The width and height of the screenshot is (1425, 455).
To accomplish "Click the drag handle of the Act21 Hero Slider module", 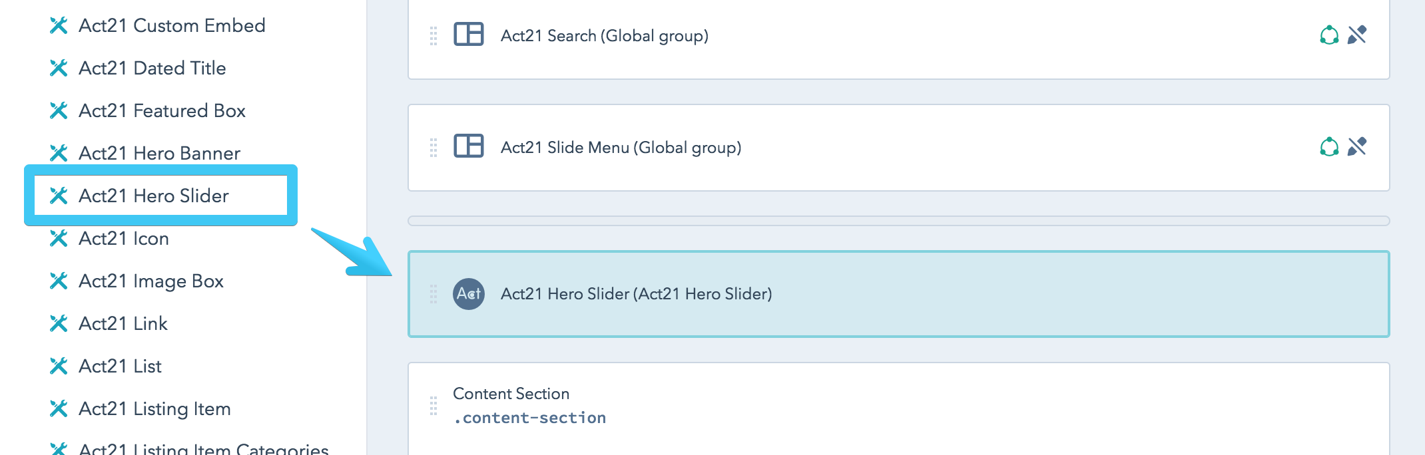I will pyautogui.click(x=433, y=293).
